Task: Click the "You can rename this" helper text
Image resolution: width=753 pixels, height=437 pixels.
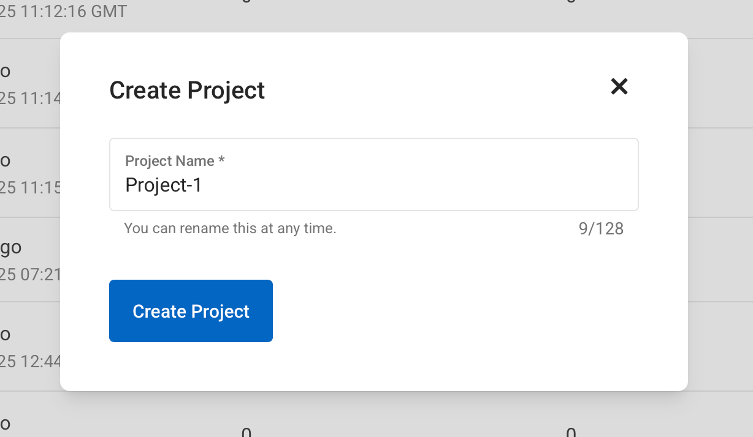Action: click(x=230, y=229)
